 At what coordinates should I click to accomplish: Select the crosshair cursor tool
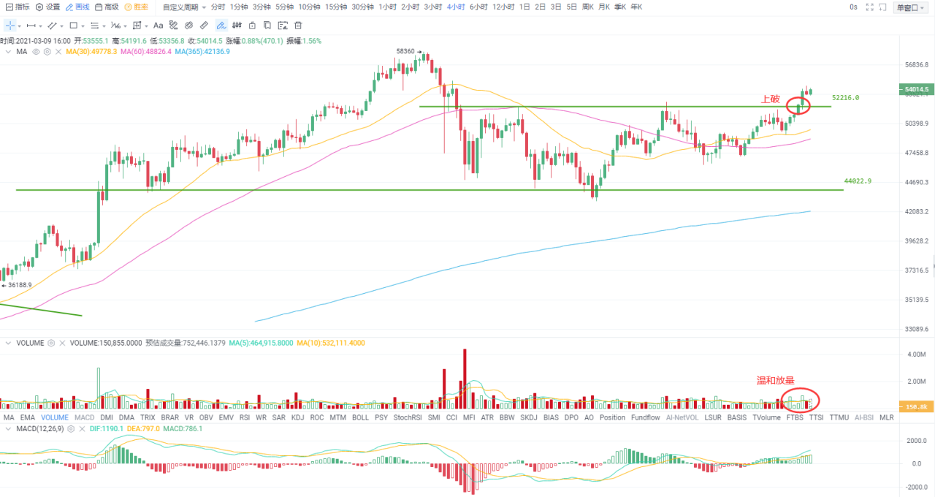10,26
